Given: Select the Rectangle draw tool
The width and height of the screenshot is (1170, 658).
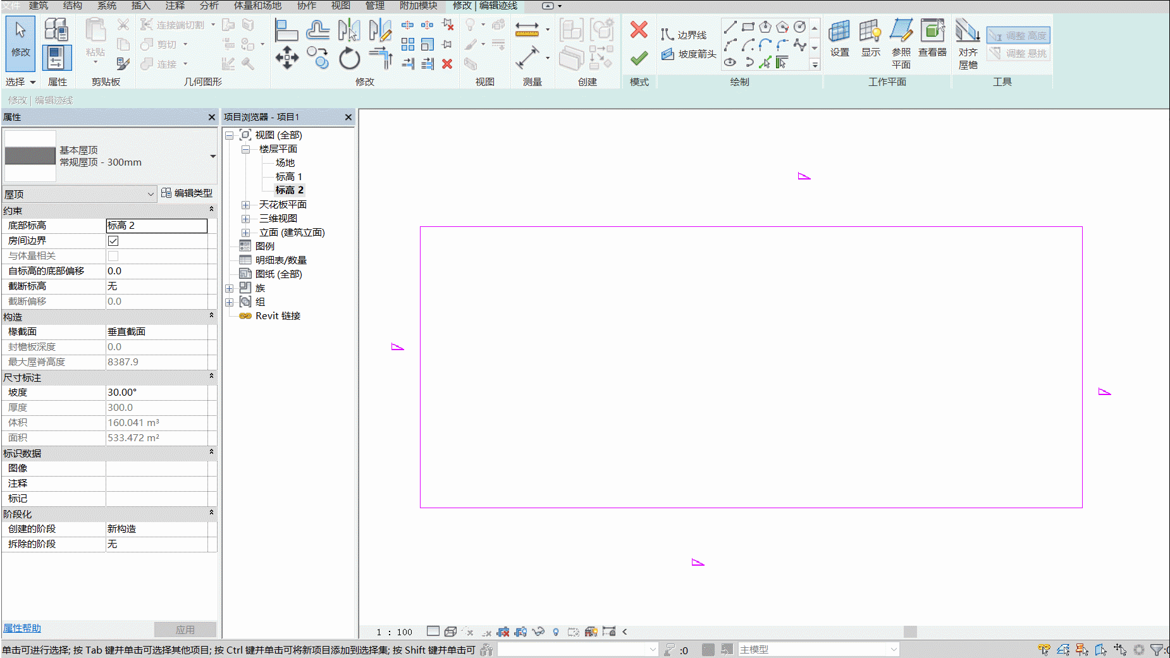Looking at the screenshot, I should tap(748, 27).
